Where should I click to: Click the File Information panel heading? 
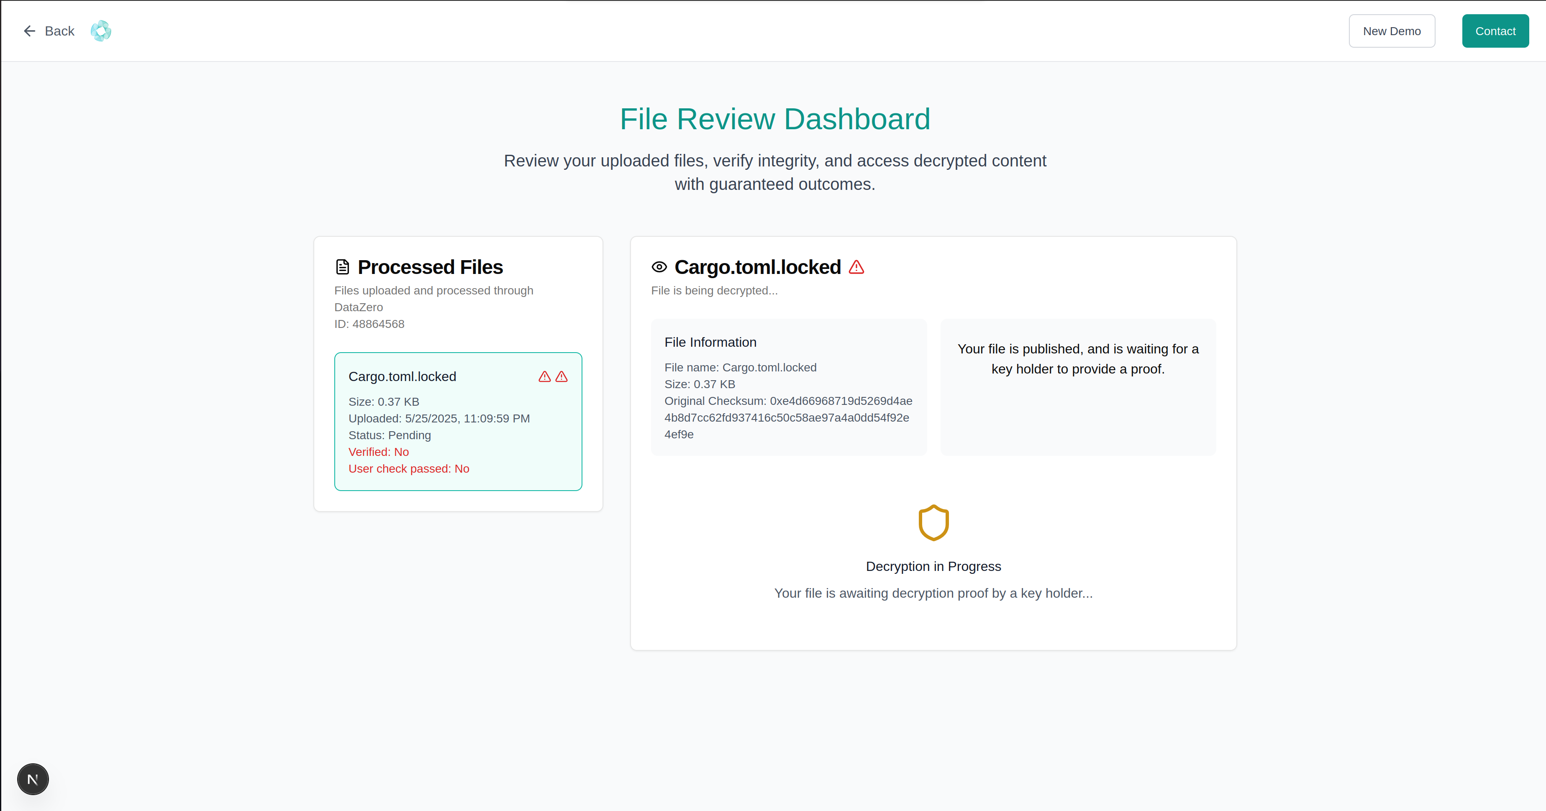click(710, 342)
